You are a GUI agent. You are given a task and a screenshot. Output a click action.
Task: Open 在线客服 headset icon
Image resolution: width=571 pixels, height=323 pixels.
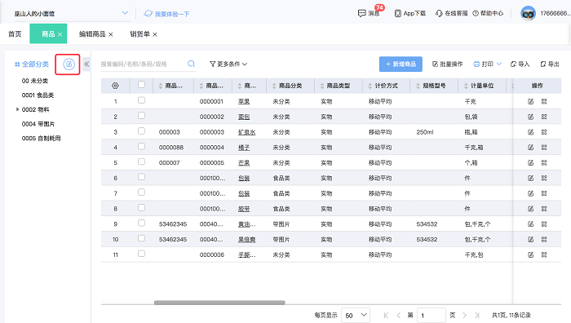pos(439,14)
